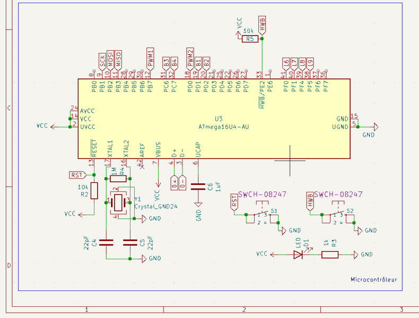Click the RESET pin name on U3
The height and width of the screenshot is (318, 419).
(94, 148)
